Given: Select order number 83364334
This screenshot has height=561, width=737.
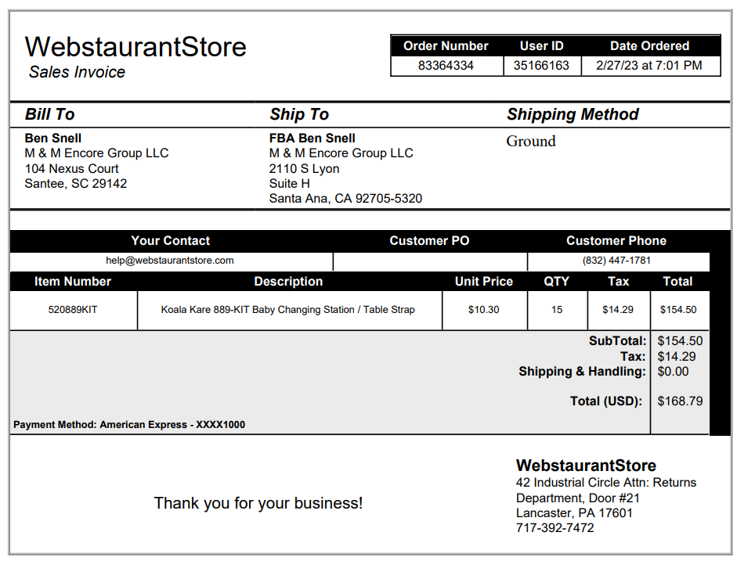Looking at the screenshot, I should (446, 65).
